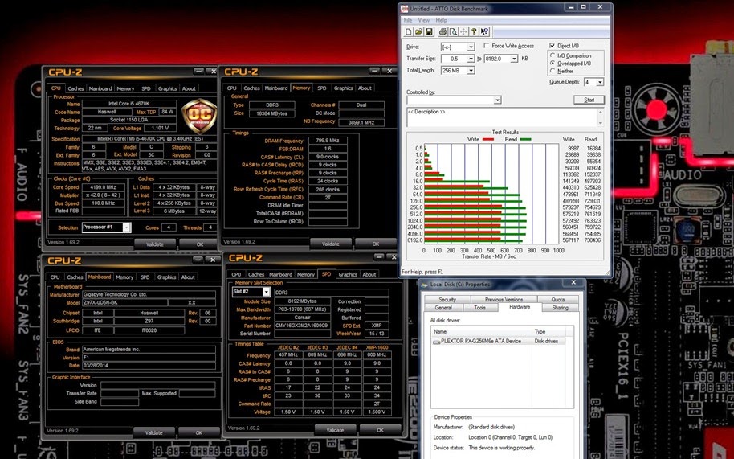This screenshot has height=459, width=734.
Task: Click the ATTO Description text box
Action: [501, 117]
